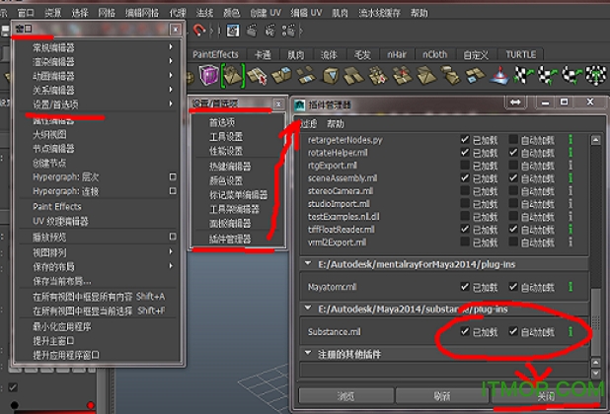Switch to the TURTLE shelf tab
This screenshot has height=414, width=610.
pos(521,54)
